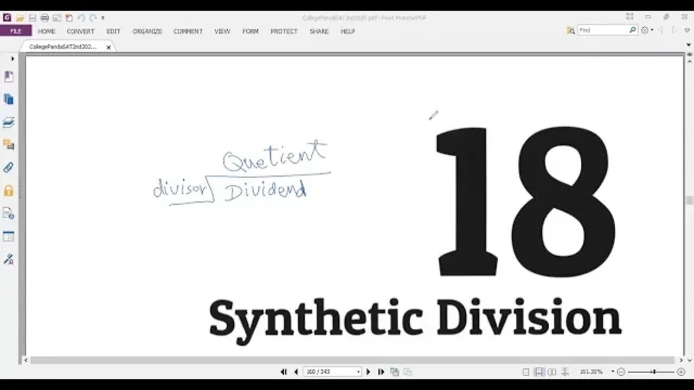
Task: Click the Print icon in quick access toolbar
Action: coord(44,18)
